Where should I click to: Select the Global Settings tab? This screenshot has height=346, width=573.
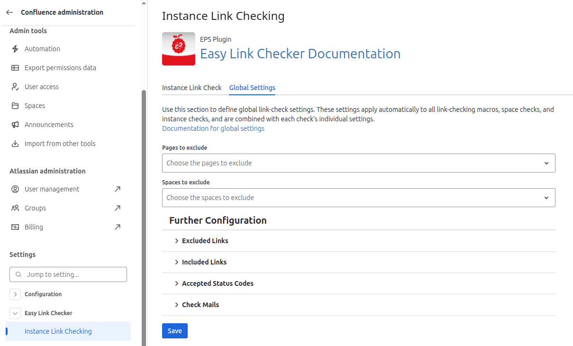click(x=252, y=88)
